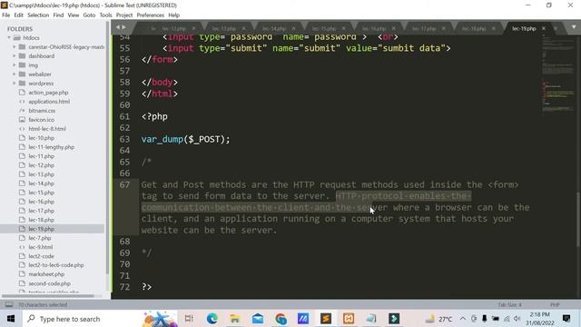Switch to the lec-14.php tab
The width and height of the screenshot is (581, 327).
coord(274,28)
